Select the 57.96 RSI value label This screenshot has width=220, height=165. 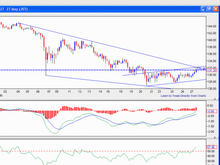click(212, 147)
